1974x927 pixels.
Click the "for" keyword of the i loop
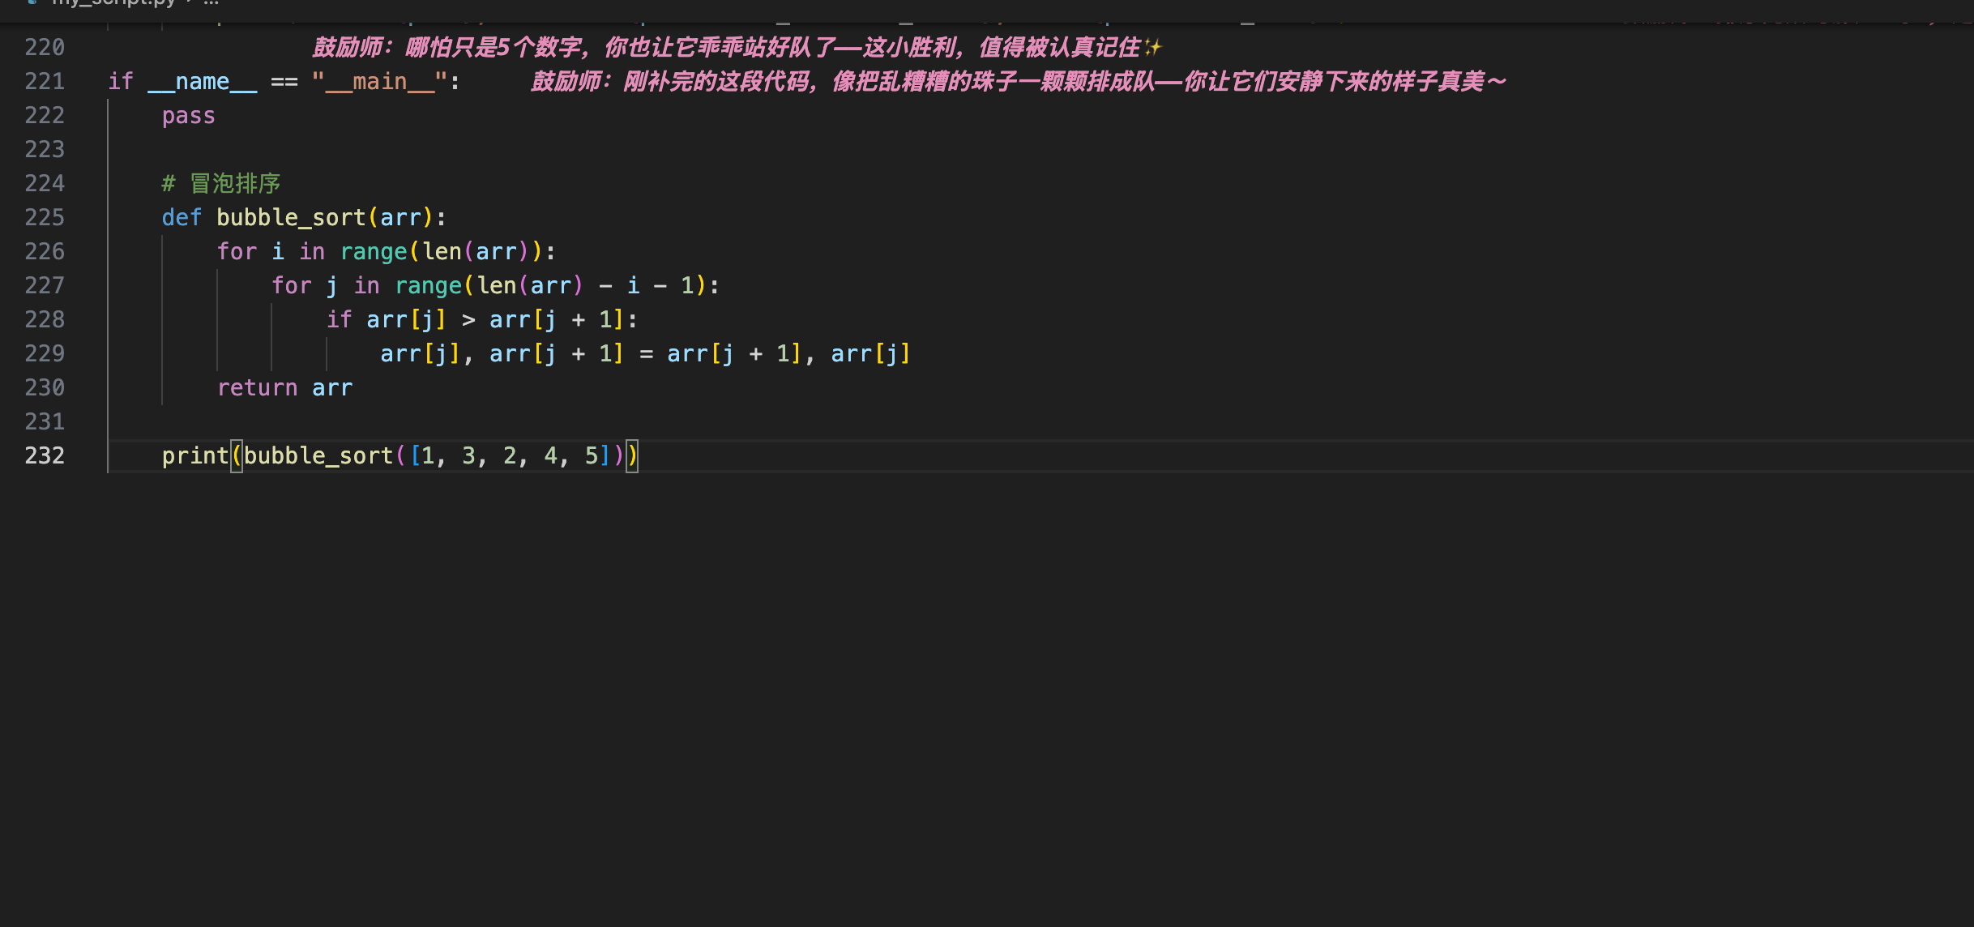(x=237, y=251)
